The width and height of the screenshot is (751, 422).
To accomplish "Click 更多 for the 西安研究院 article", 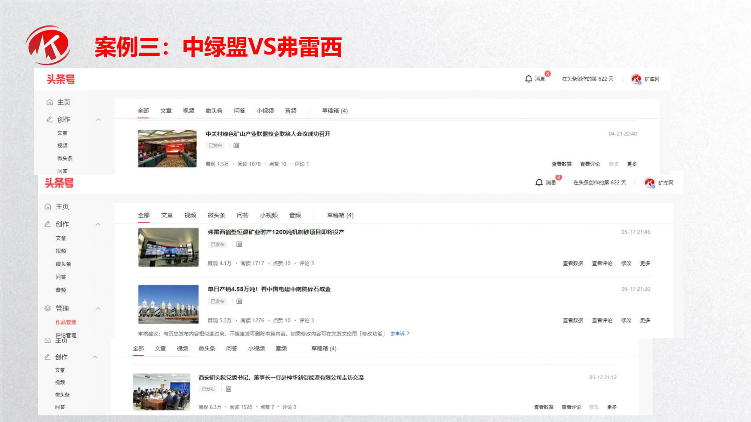I will (x=612, y=407).
